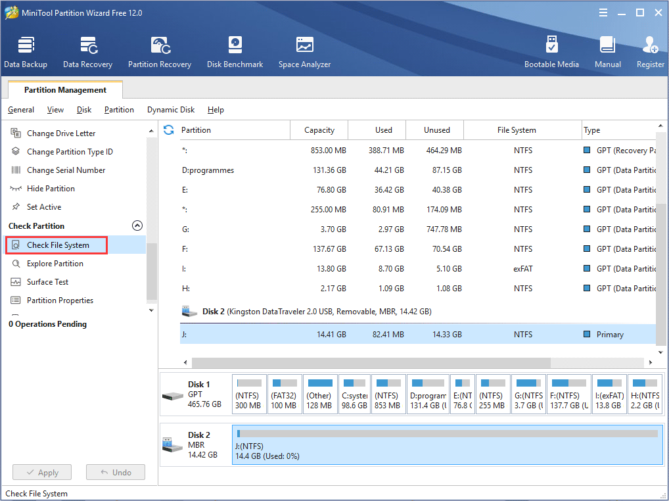Click the Type column header
Screen dimensions: 669x501
(618, 130)
